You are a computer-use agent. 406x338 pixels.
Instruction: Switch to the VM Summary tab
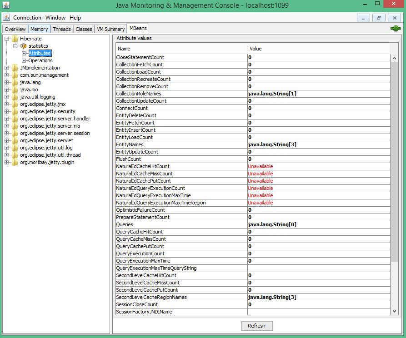[110, 29]
